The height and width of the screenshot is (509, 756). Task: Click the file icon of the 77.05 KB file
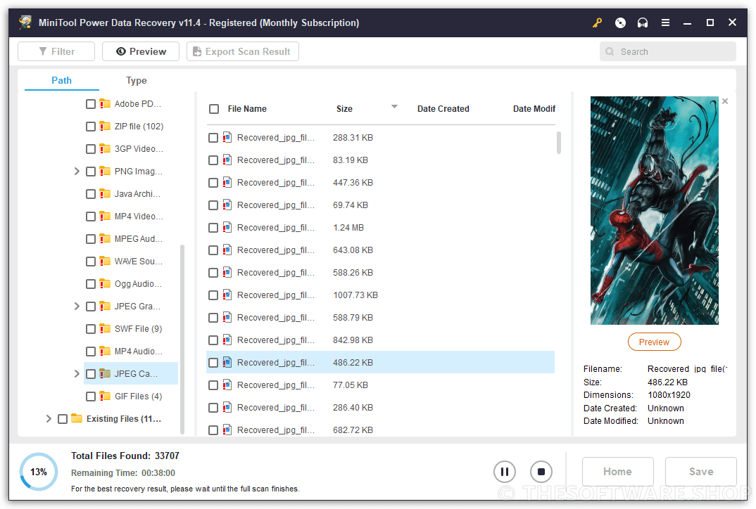(x=227, y=385)
